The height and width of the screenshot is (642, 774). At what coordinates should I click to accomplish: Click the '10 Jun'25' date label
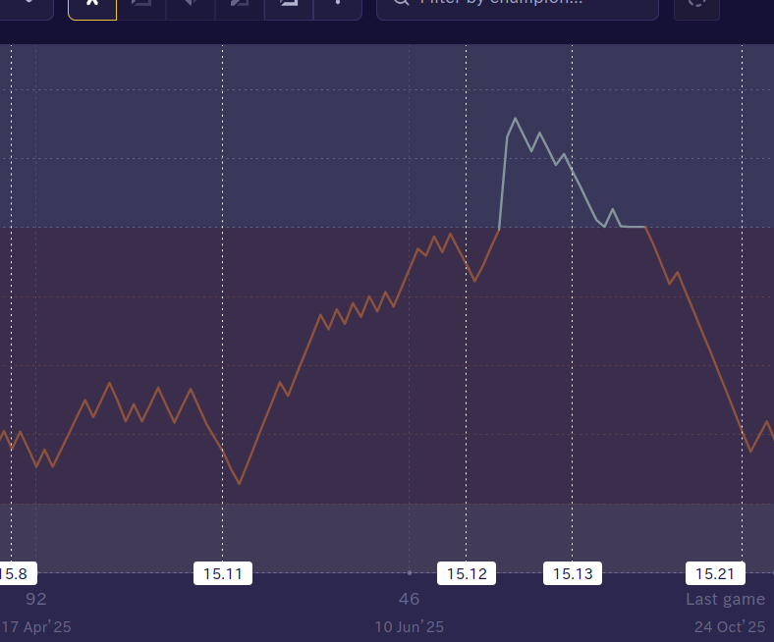pos(410,627)
